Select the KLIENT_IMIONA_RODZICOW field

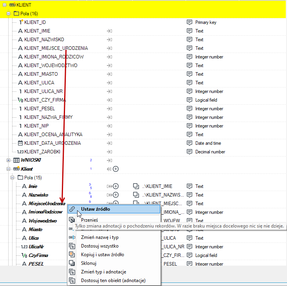54,57
